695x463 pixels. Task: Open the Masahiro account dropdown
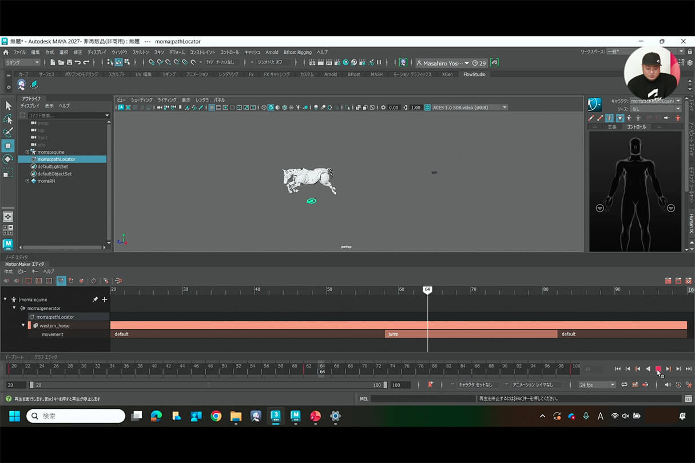point(443,63)
